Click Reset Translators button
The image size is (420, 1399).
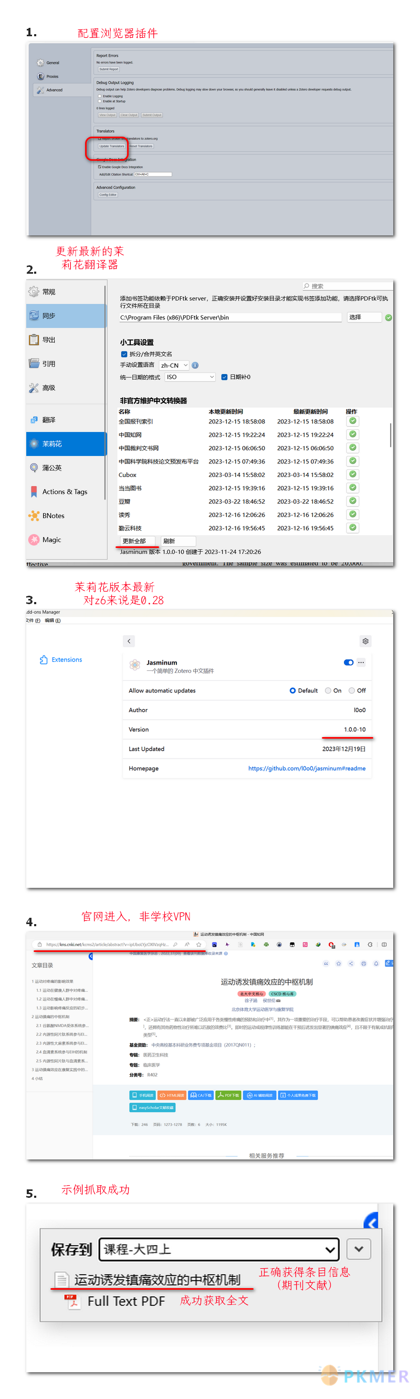click(141, 146)
